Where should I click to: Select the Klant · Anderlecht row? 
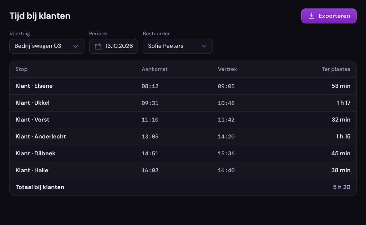click(183, 137)
